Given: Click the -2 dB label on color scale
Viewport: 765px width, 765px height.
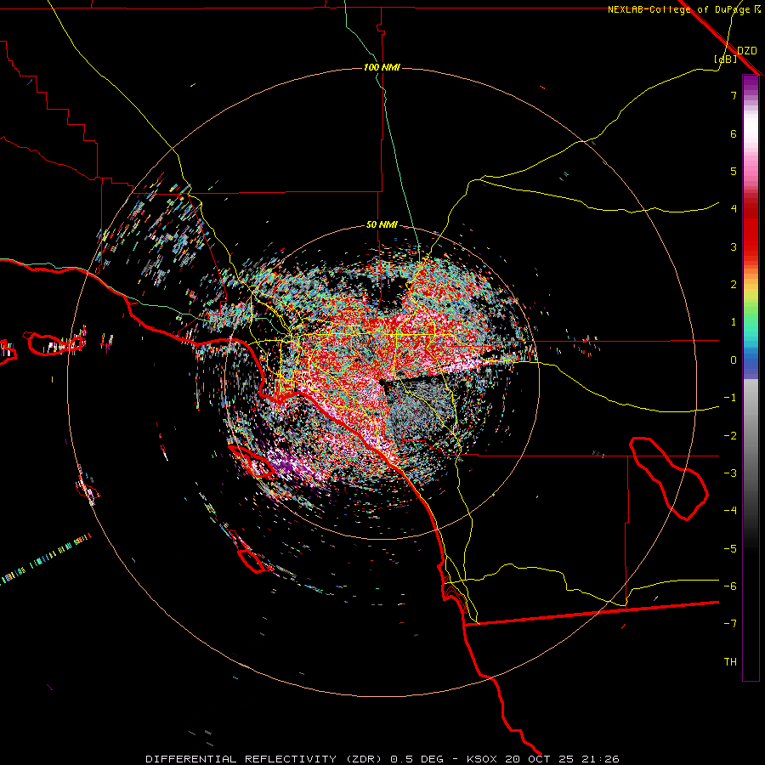Looking at the screenshot, I should point(730,436).
